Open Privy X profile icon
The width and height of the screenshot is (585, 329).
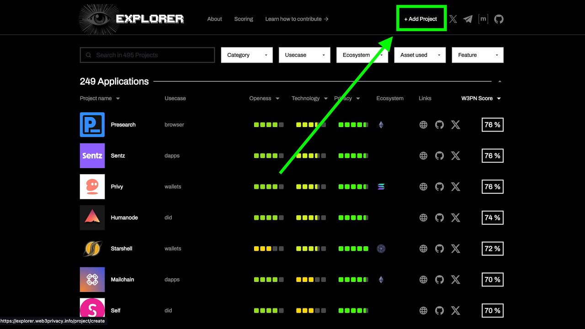(456, 187)
